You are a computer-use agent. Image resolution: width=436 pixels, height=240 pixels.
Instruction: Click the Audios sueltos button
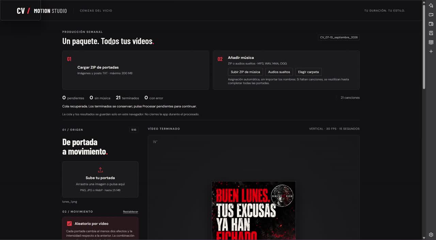279,72
